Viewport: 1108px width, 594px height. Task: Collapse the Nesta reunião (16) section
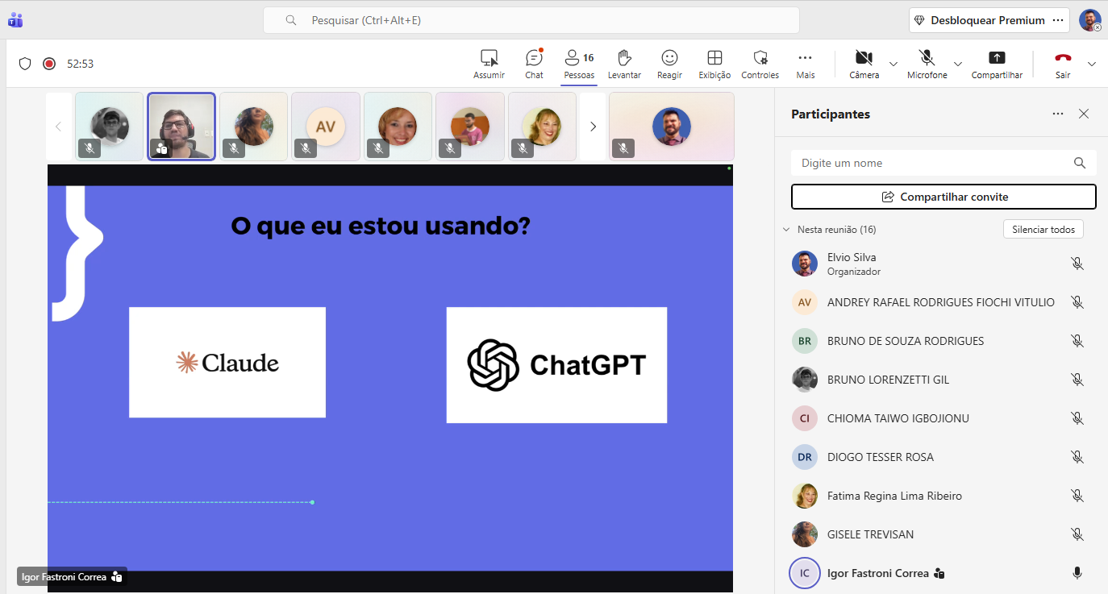[786, 230]
